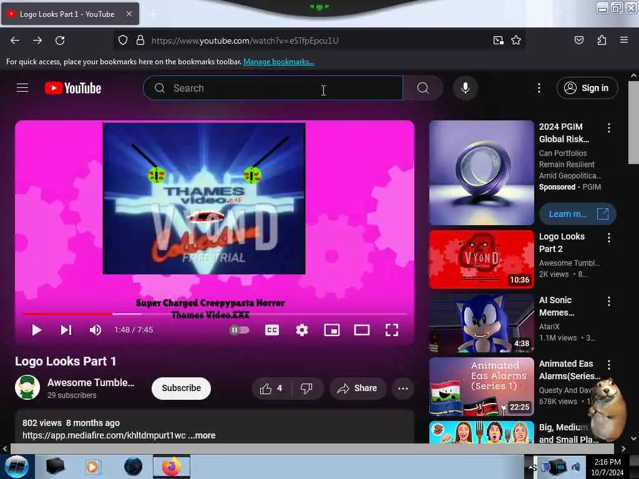Open YouTube settings three-dot menu
This screenshot has width=639, height=479.
pyautogui.click(x=539, y=88)
